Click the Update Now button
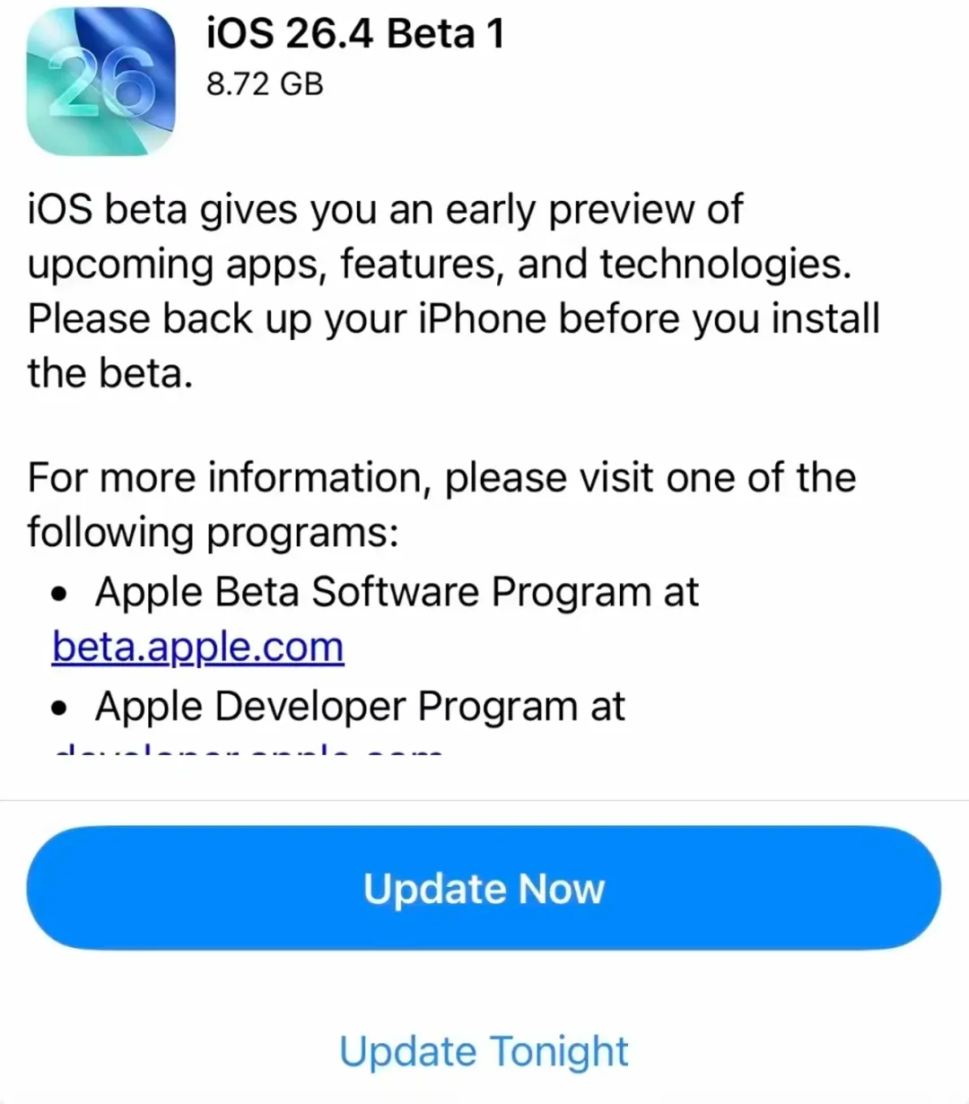 (x=484, y=888)
